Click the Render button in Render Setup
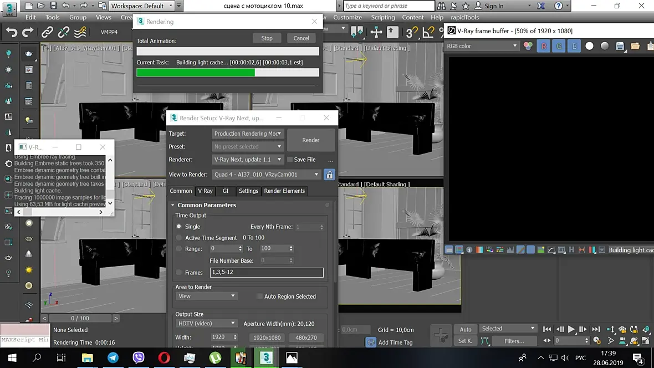 [311, 140]
